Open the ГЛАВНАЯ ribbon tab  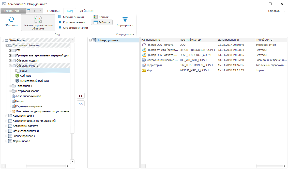click(53, 11)
